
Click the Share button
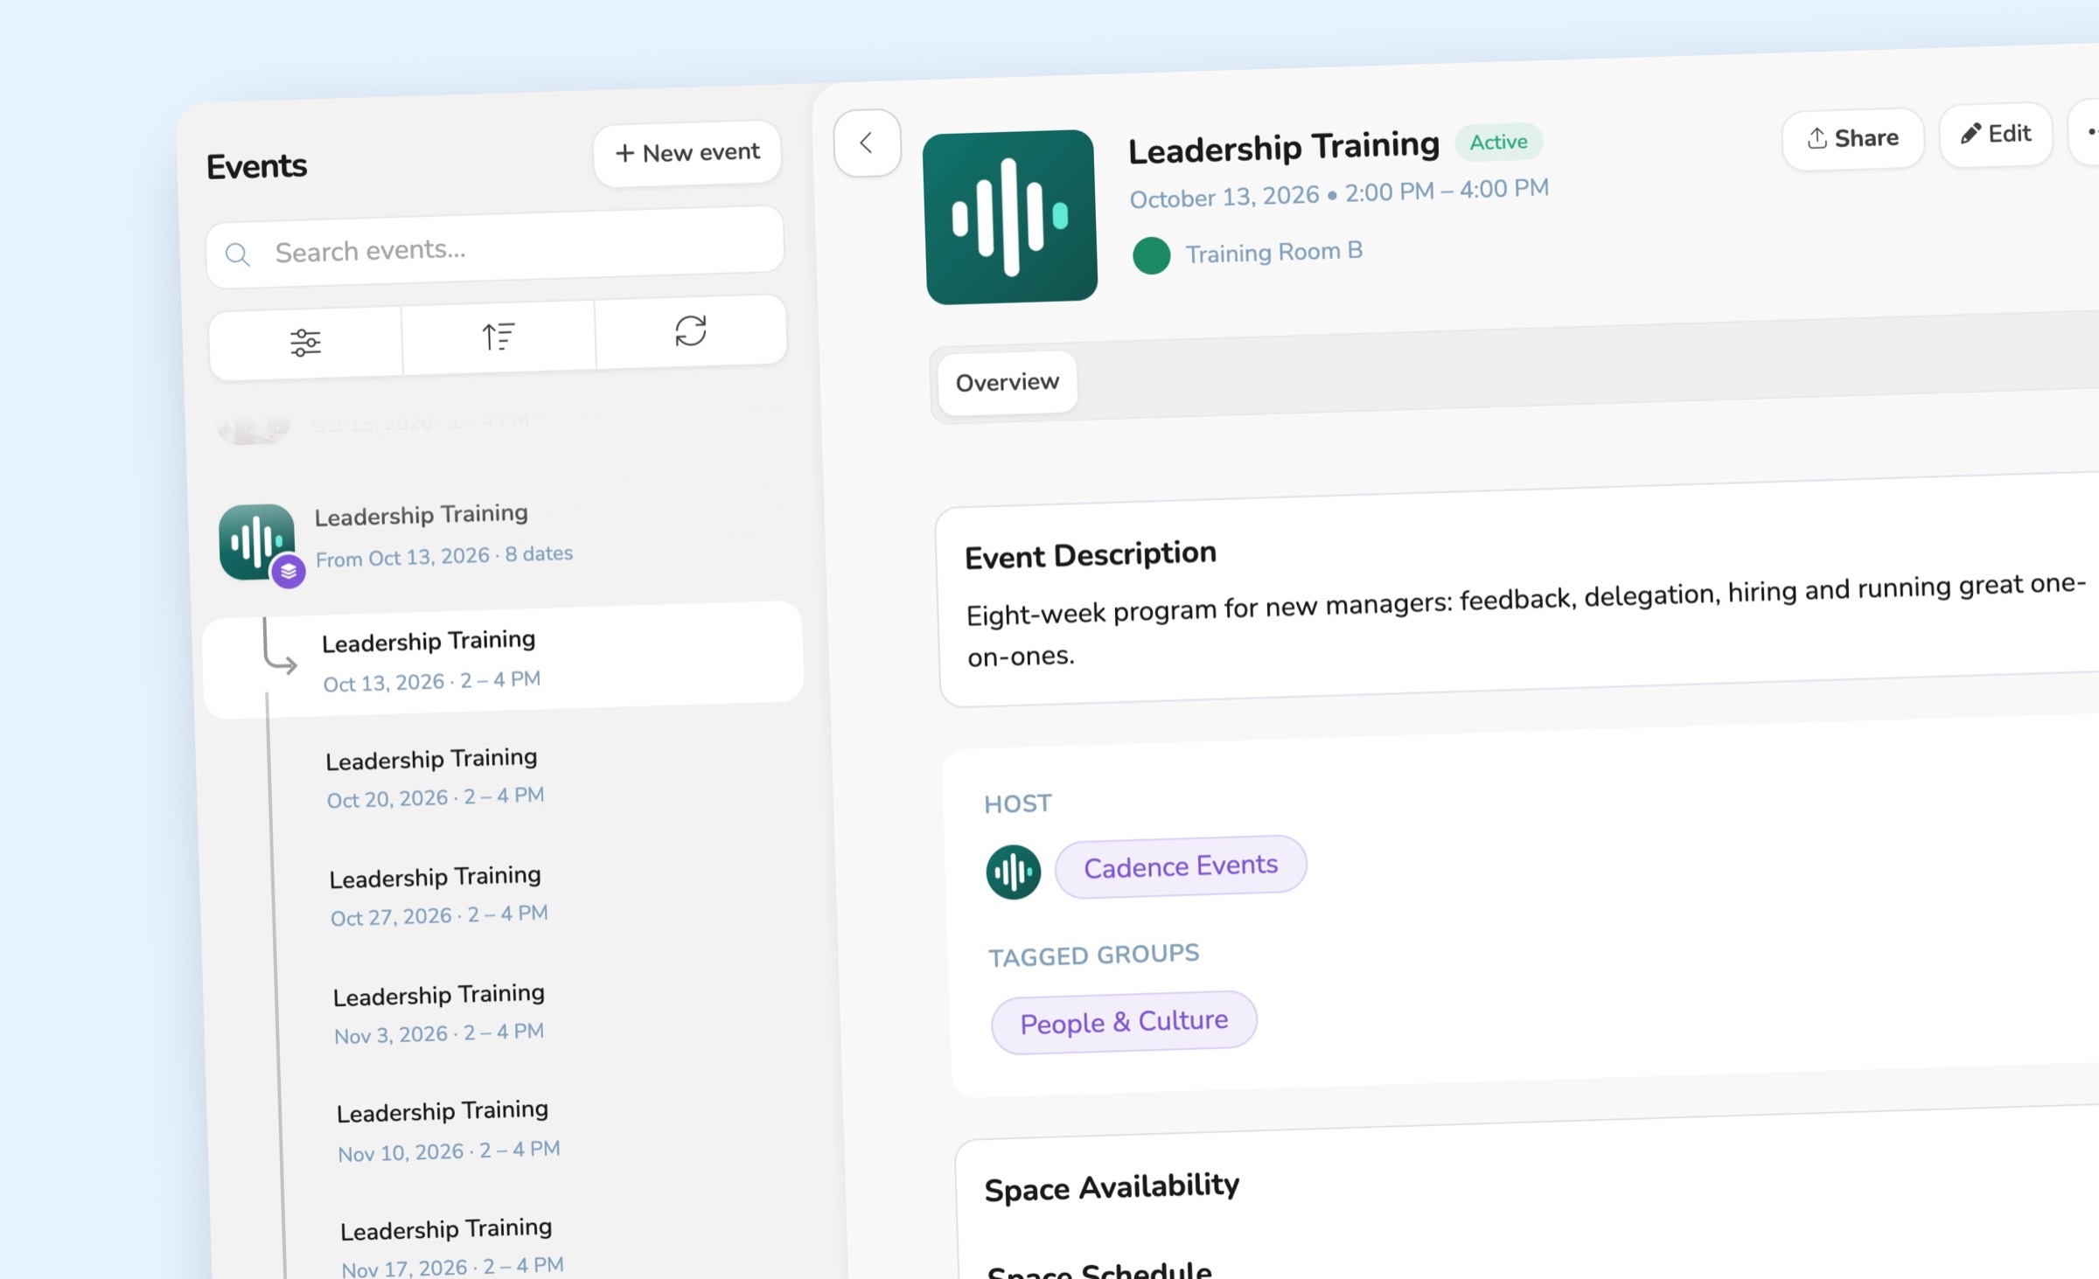point(1852,138)
